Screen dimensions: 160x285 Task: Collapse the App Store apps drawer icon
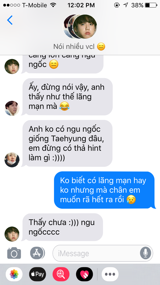point(37,253)
